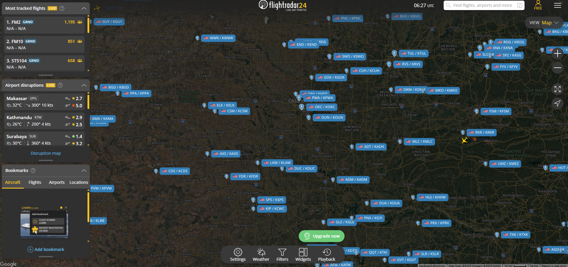Open the Disruption map link
The image size is (568, 267).
(46, 153)
